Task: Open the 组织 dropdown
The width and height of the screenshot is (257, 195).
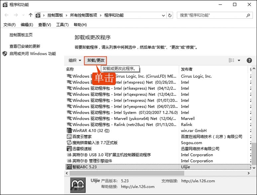Action: [x=75, y=60]
